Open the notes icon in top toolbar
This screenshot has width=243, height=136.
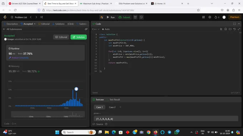[141, 17]
